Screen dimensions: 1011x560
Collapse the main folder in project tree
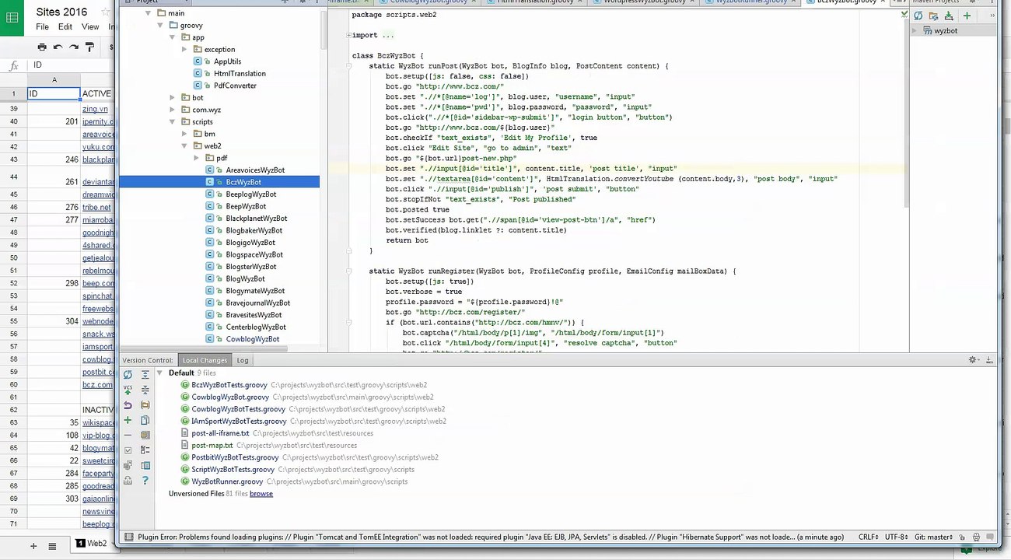click(x=148, y=13)
